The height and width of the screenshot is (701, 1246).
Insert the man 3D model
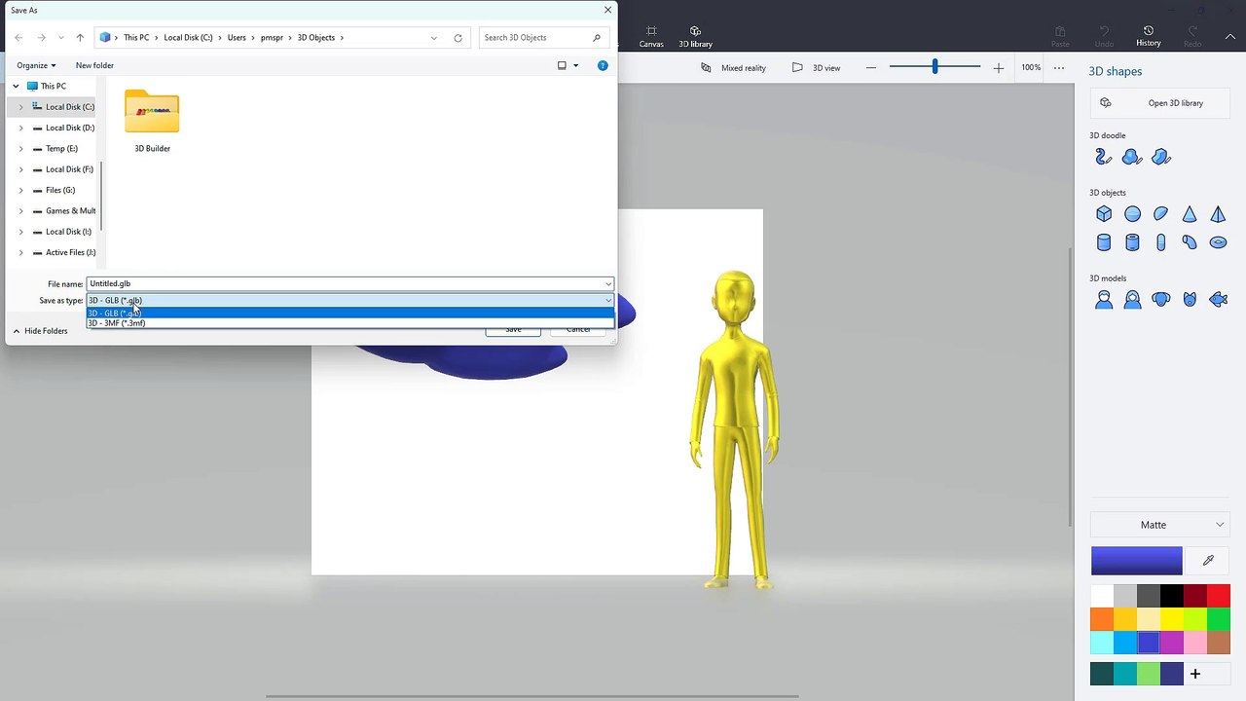[1104, 300]
